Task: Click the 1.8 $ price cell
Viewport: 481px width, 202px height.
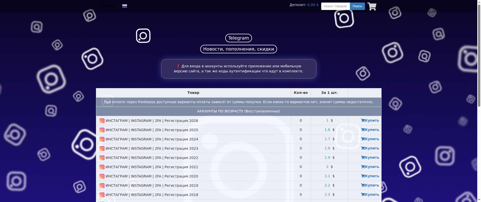Action: 329,148
